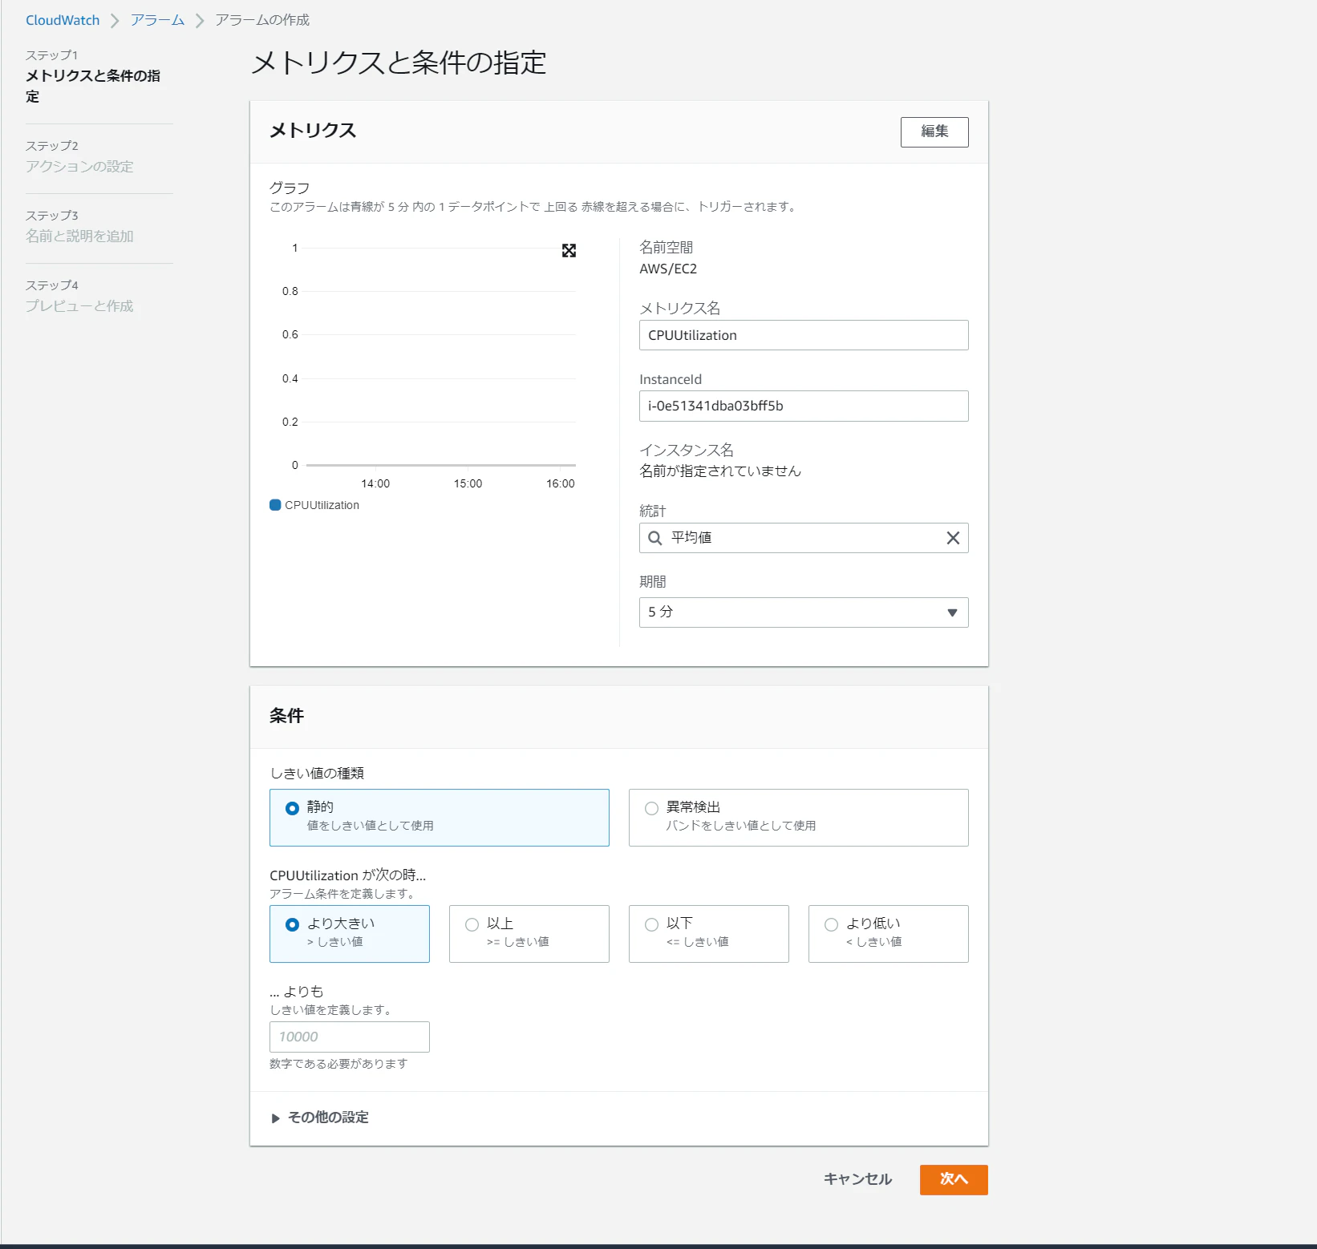Click アラームの作成 breadcrumb text
Screen dimensions: 1317x1249
262,20
